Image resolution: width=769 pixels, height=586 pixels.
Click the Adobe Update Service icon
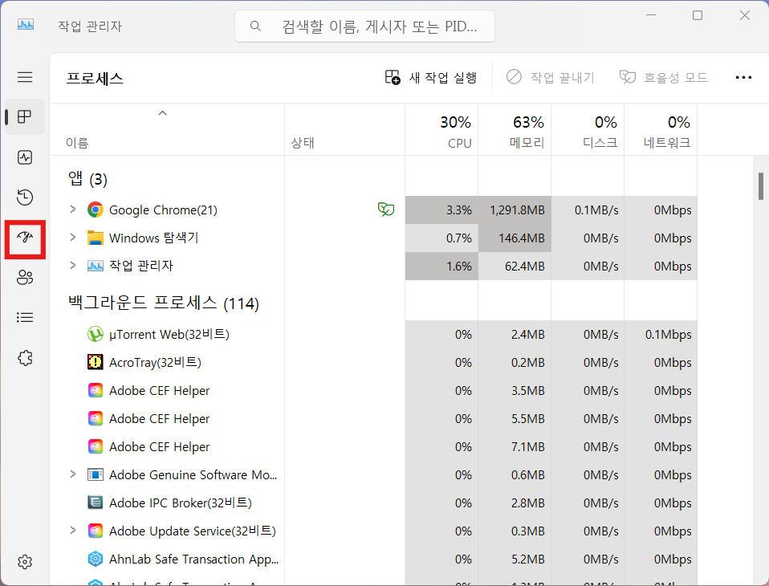(x=96, y=531)
